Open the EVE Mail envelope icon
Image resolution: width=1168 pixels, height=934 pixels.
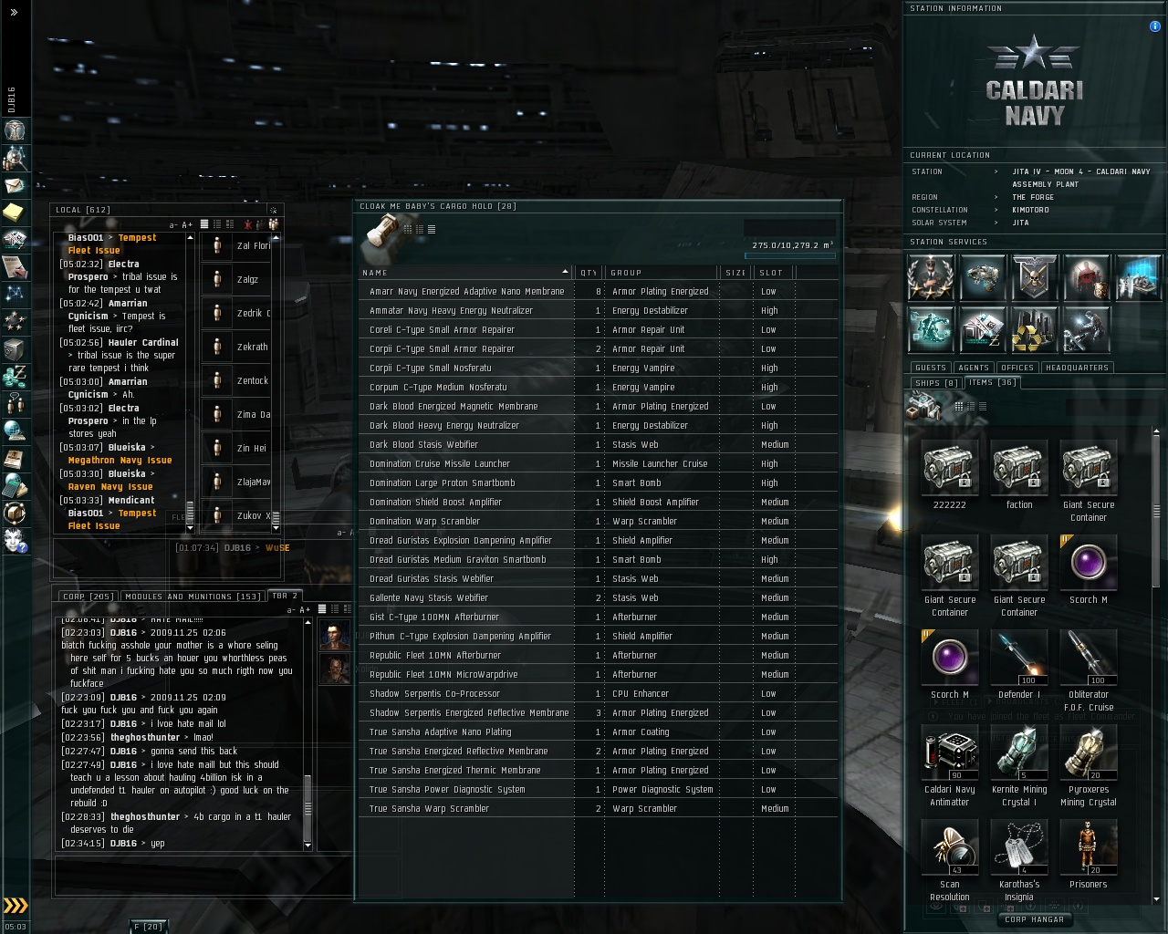coord(15,185)
